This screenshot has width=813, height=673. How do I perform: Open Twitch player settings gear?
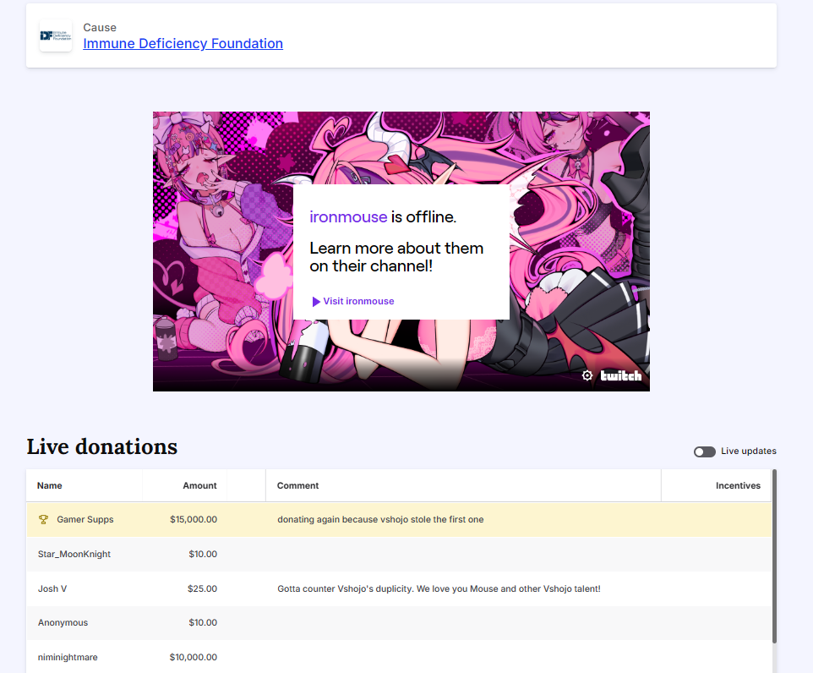587,375
